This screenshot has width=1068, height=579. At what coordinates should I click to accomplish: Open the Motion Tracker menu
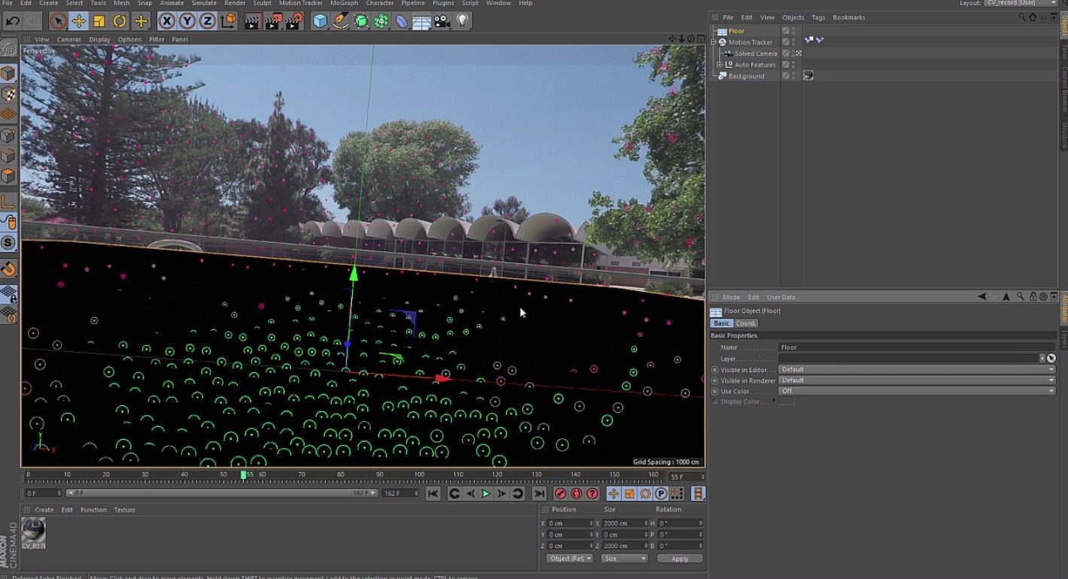tap(301, 3)
